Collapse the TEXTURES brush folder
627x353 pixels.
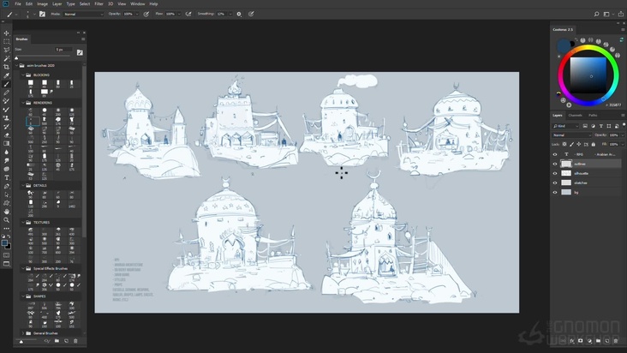tap(23, 223)
